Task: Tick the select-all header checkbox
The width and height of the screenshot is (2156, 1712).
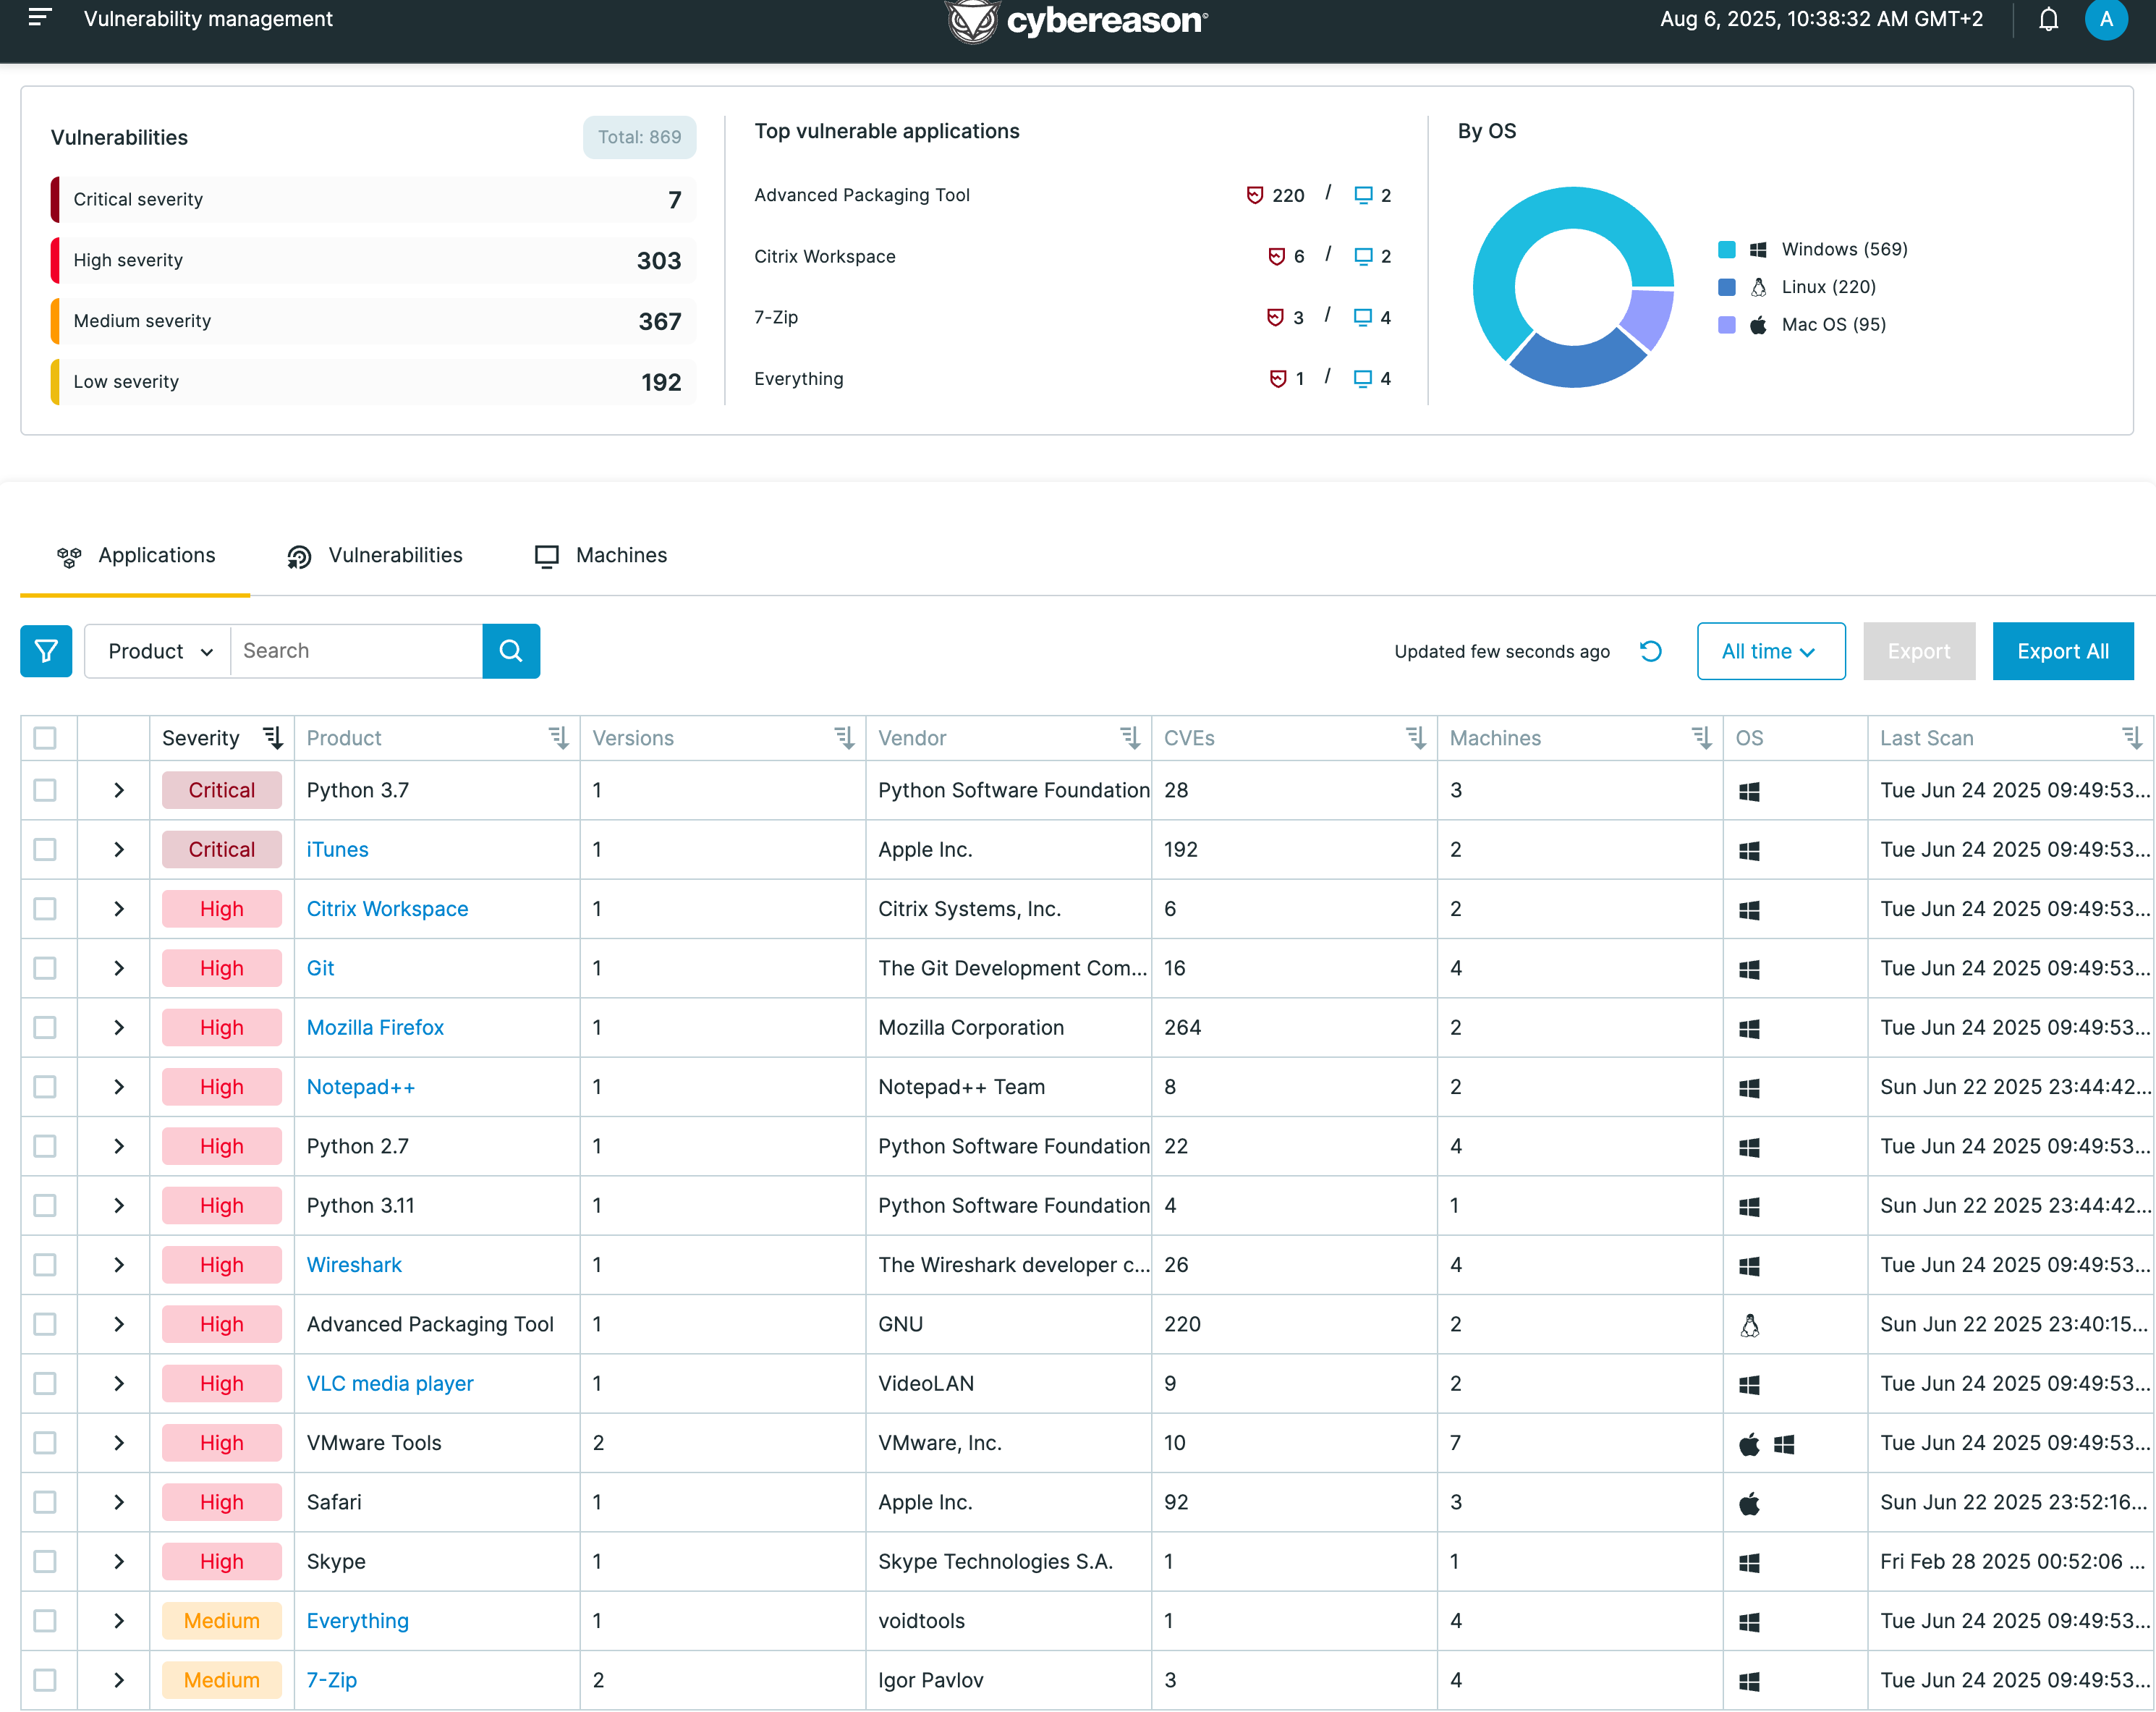Action: pyautogui.click(x=45, y=738)
